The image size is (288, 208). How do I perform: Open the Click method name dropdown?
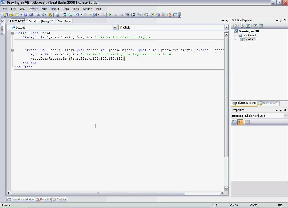[x=226, y=27]
